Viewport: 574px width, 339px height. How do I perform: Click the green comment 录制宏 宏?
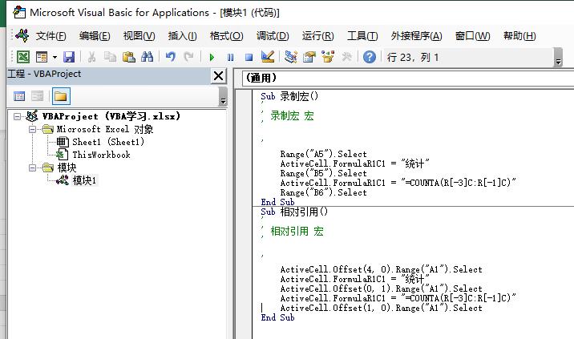click(x=292, y=115)
